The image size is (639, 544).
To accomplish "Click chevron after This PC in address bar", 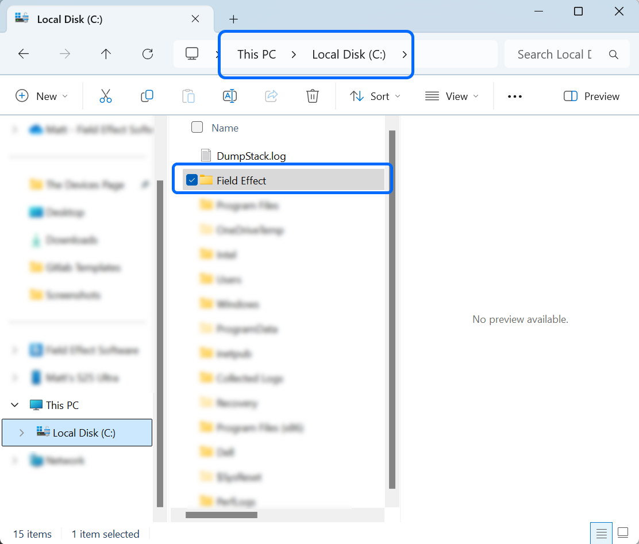I will click(x=294, y=55).
